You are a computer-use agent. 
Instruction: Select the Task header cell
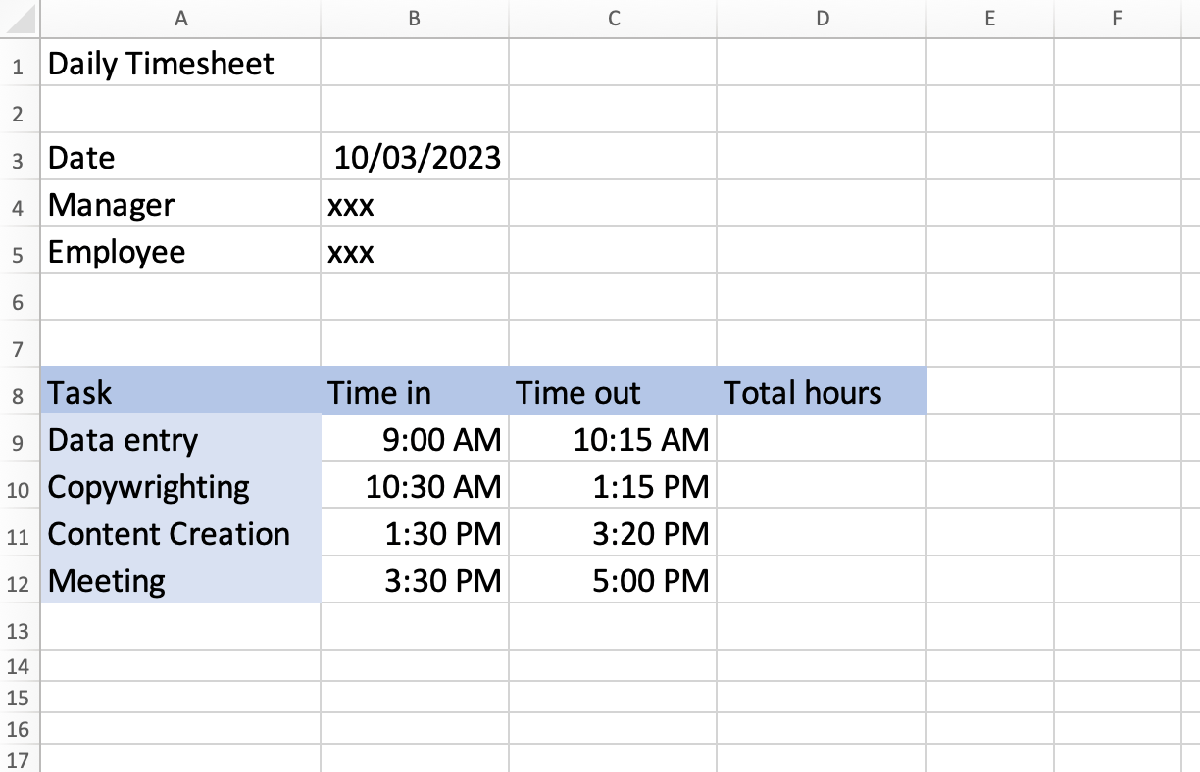(79, 393)
